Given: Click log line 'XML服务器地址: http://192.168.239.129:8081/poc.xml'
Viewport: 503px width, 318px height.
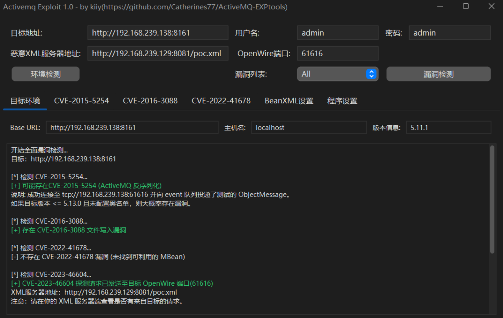Looking at the screenshot, I should coord(94,292).
